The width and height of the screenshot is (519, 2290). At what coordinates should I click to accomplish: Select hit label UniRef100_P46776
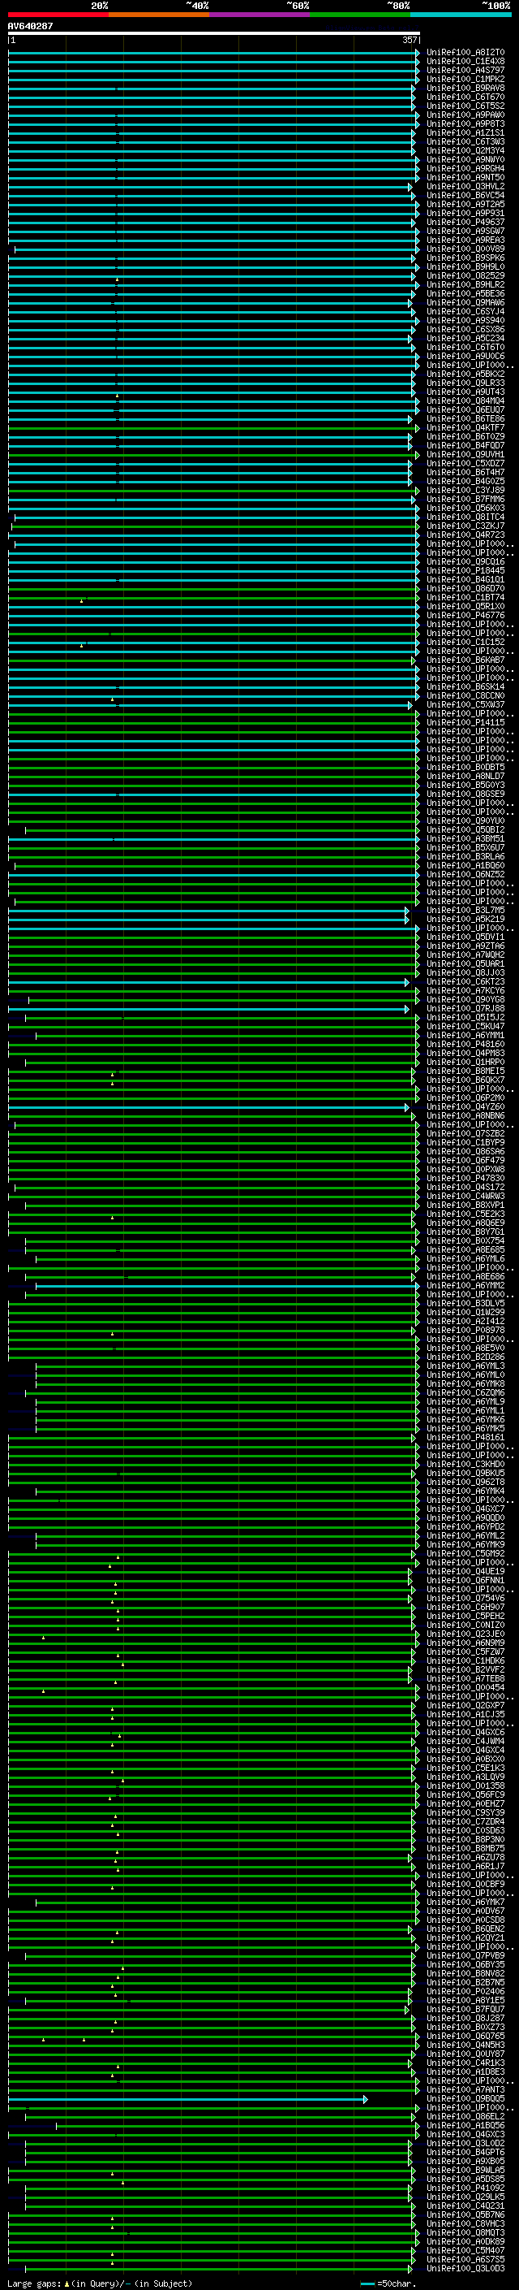(465, 615)
